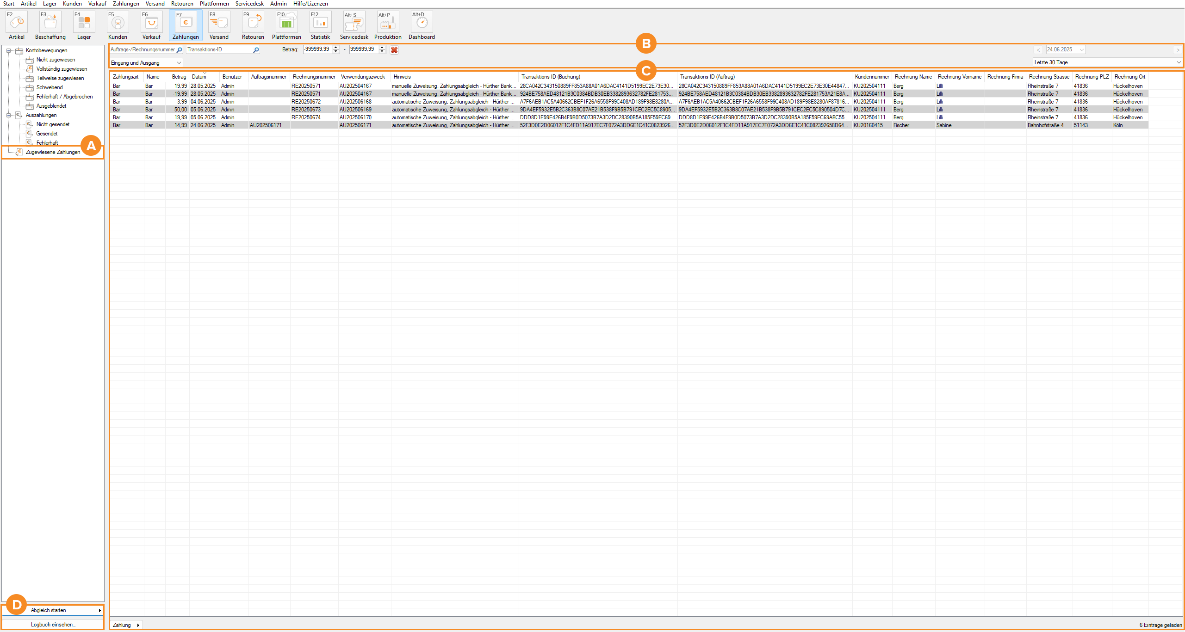Collapse the Auszahlungen tree node
The image size is (1185, 632).
(x=8, y=116)
